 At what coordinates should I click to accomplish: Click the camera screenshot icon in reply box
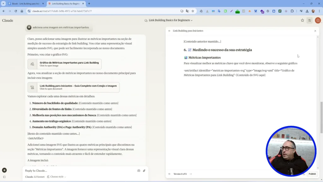coord(139,171)
